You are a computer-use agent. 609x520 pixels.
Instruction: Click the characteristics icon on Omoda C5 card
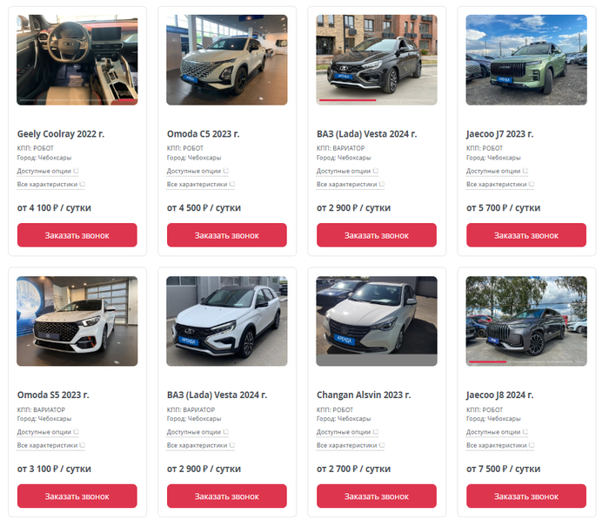(x=232, y=184)
